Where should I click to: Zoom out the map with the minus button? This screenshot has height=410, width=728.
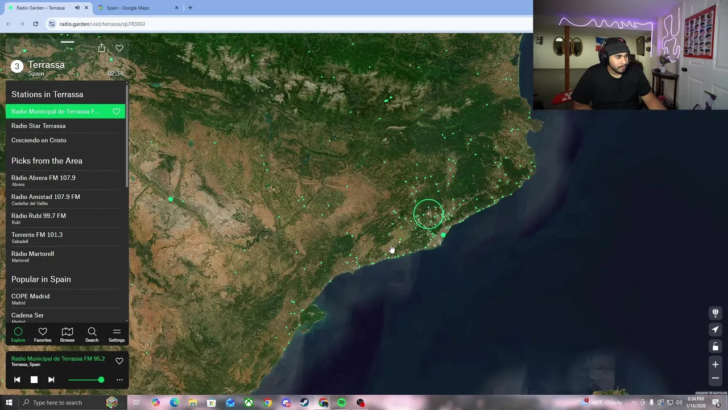point(715,378)
